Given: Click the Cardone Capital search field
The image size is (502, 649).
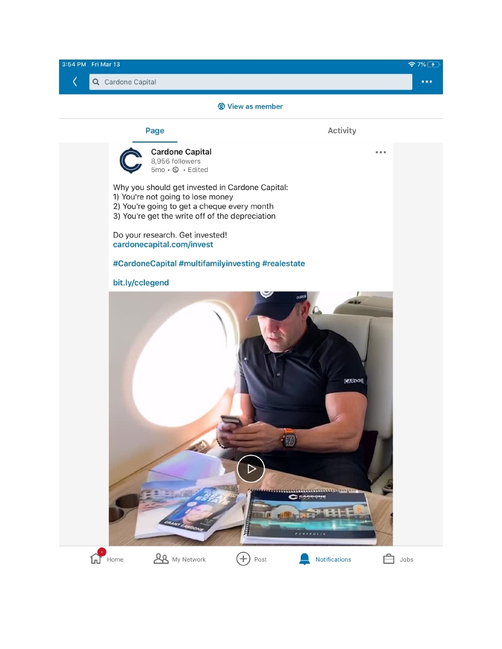Looking at the screenshot, I should tap(250, 82).
